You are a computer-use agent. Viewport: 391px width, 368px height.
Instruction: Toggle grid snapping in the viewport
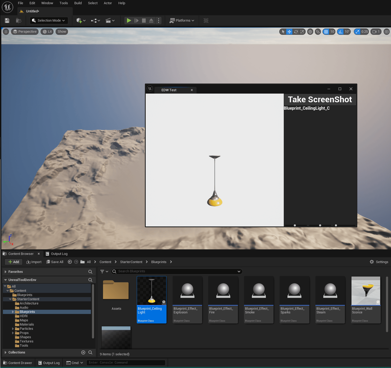point(326,32)
